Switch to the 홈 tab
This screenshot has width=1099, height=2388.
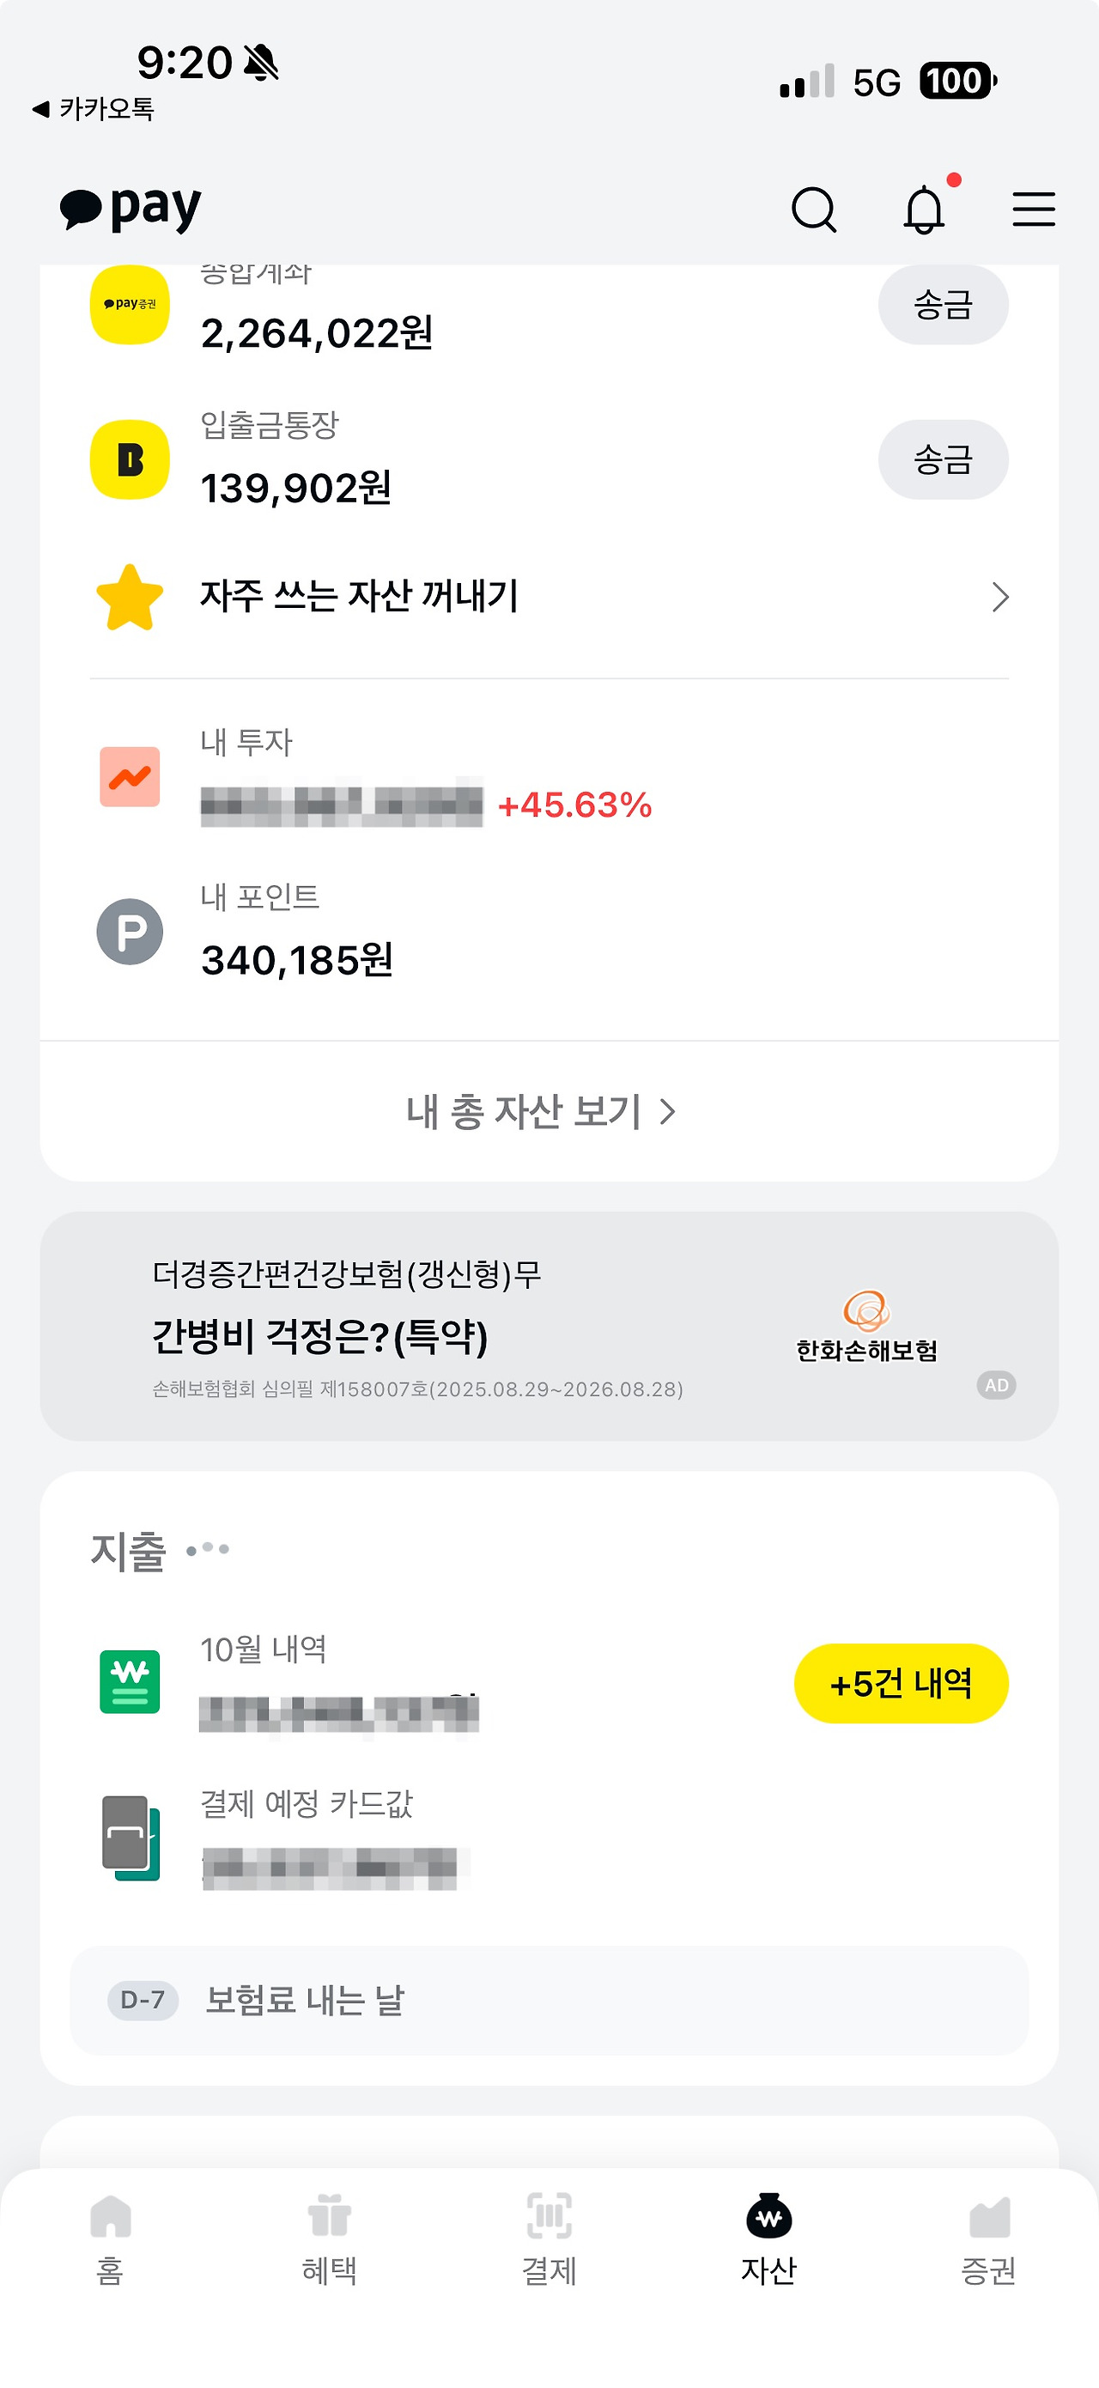(x=110, y=2239)
